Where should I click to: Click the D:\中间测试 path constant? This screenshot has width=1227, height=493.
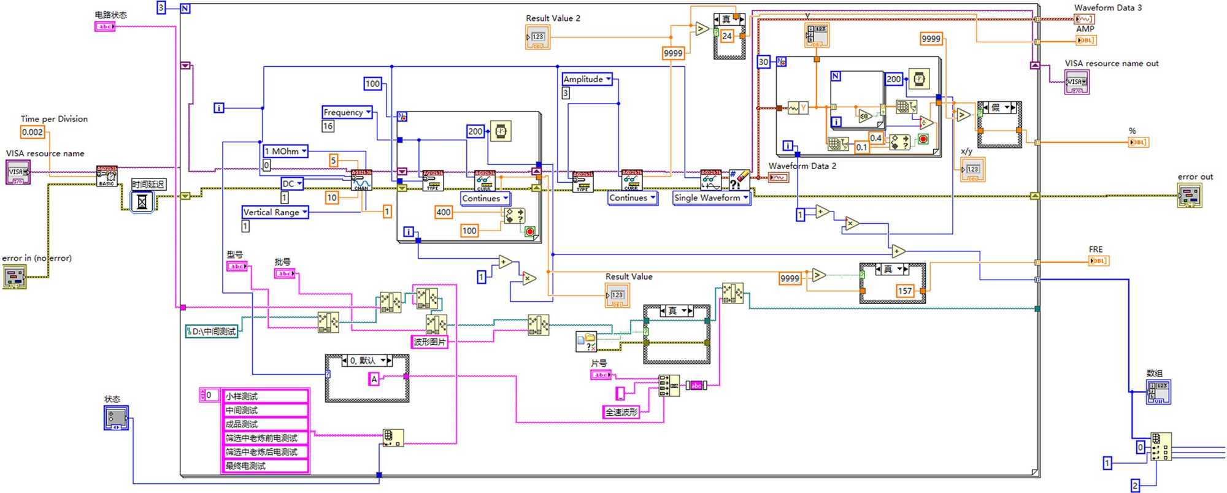(x=211, y=332)
